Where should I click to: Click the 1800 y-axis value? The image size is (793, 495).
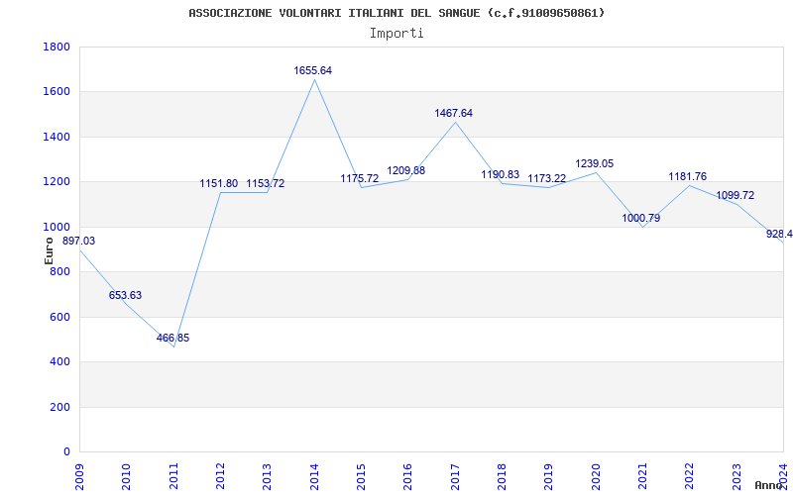click(x=57, y=48)
